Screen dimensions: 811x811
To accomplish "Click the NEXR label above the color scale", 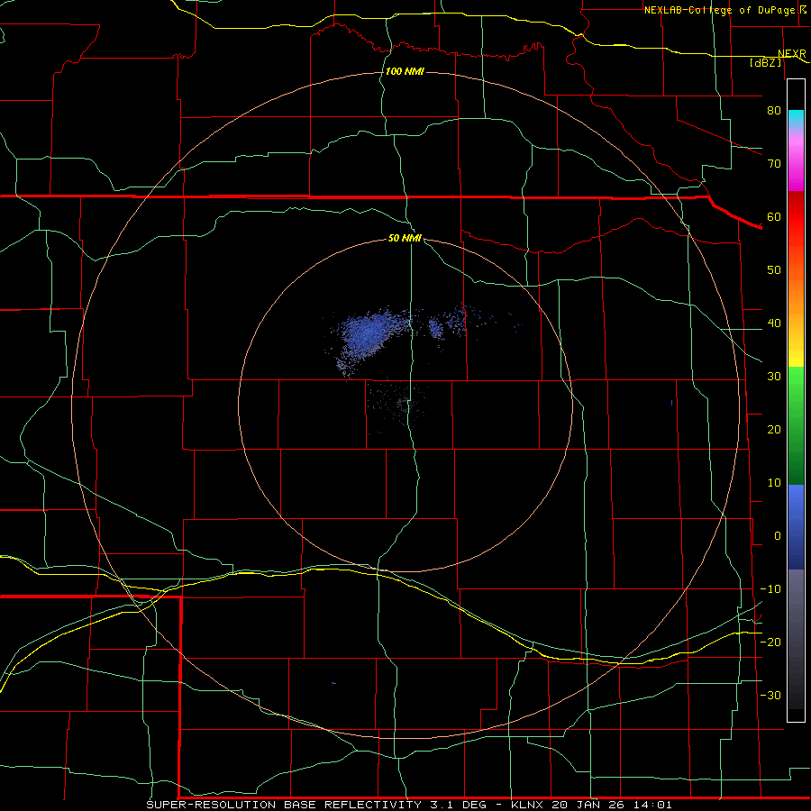I will [791, 53].
